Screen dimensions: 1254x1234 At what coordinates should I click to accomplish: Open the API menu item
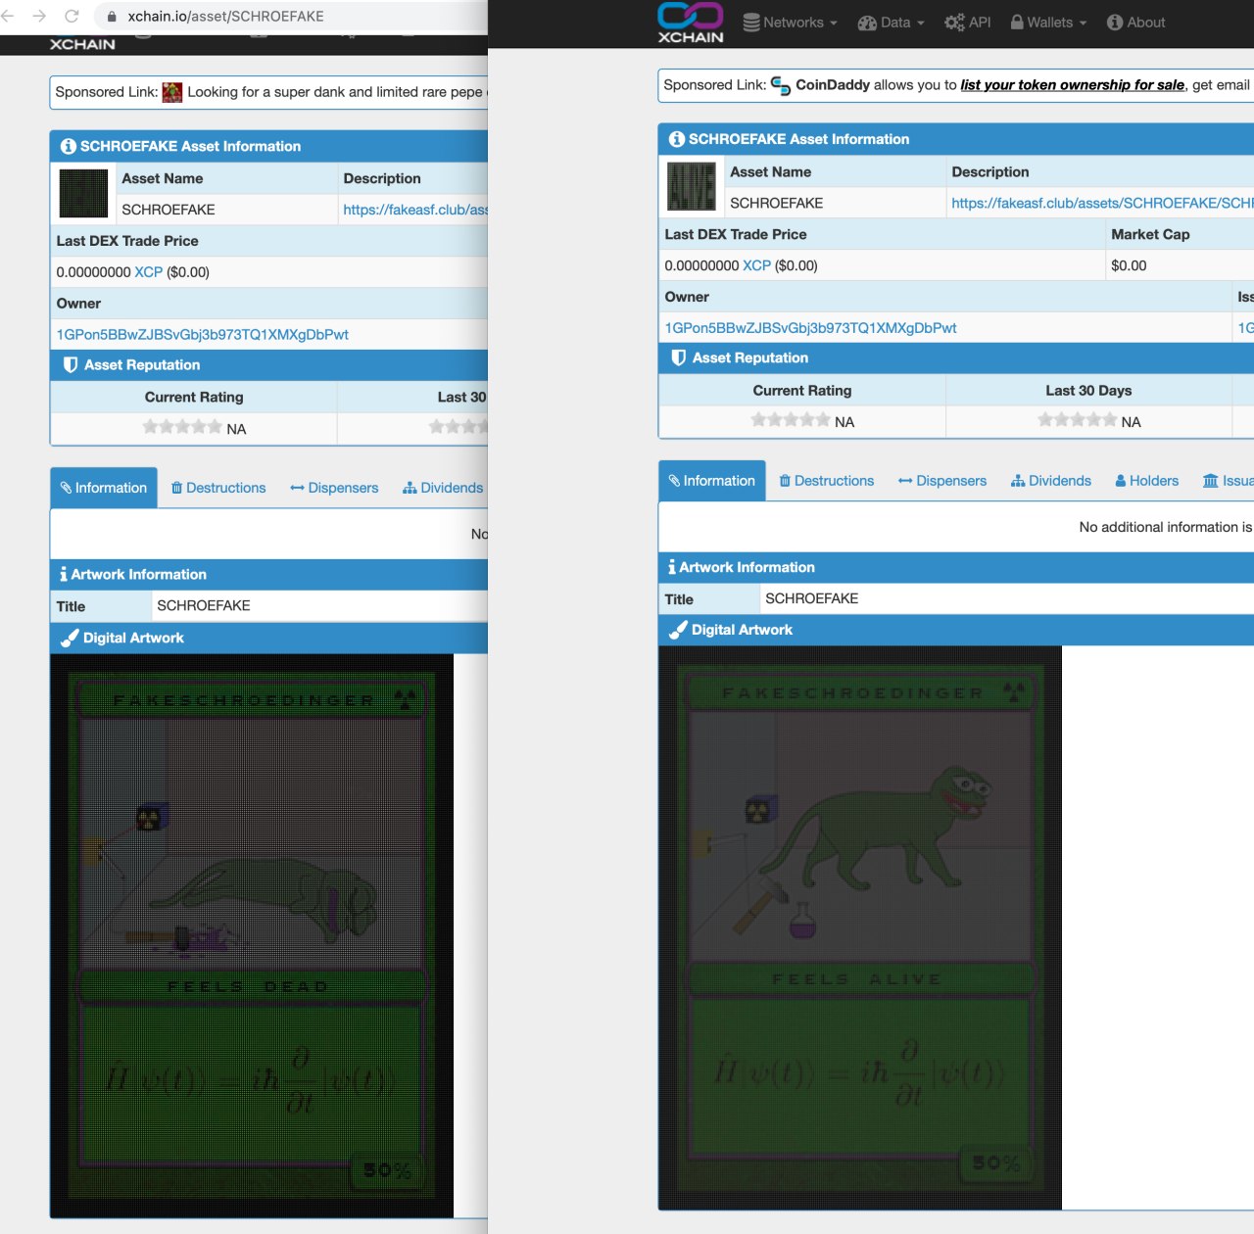tap(968, 23)
